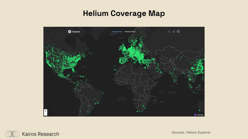248x139 pixels.
Task: Zoom out with the minus button
Action: pos(45,114)
